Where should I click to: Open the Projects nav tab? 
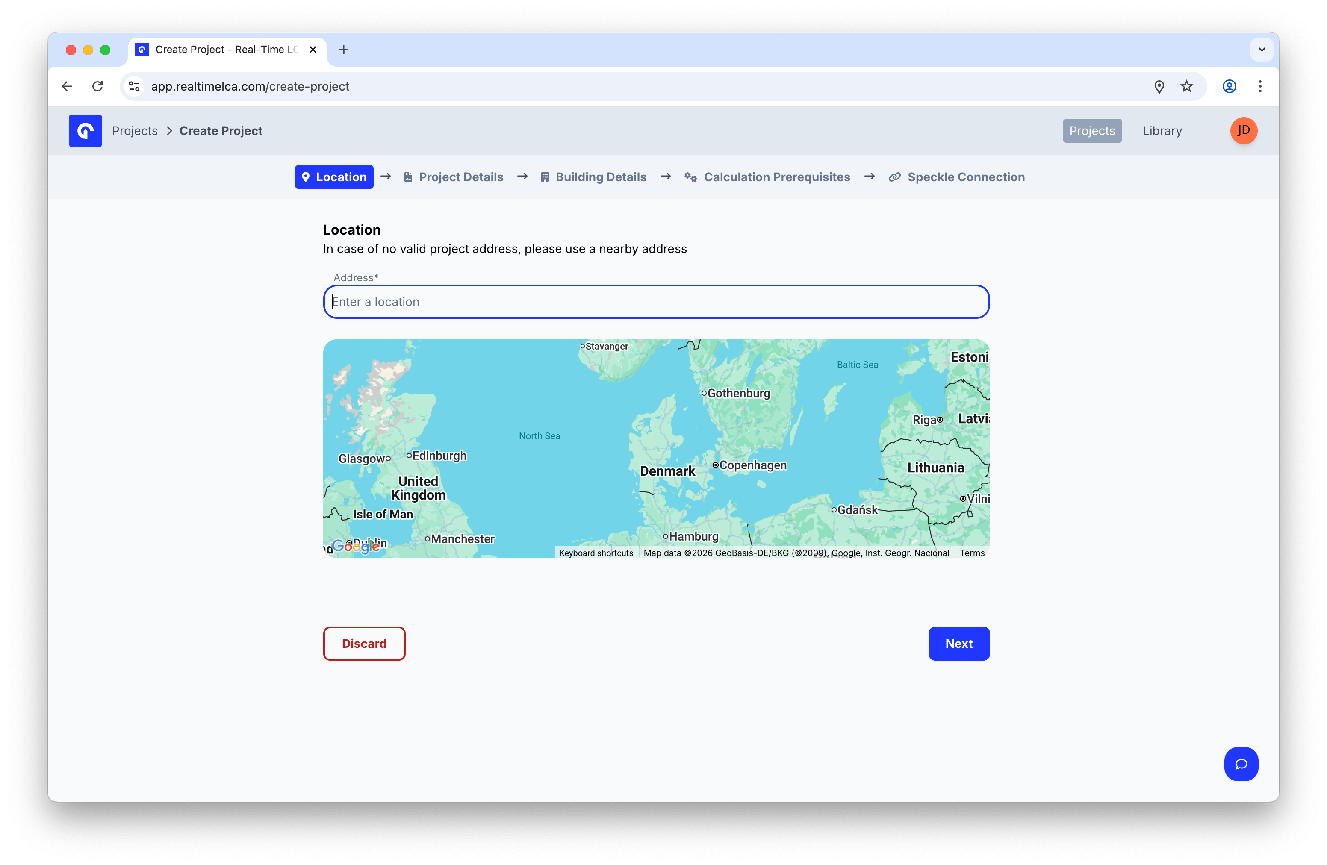tap(1092, 130)
